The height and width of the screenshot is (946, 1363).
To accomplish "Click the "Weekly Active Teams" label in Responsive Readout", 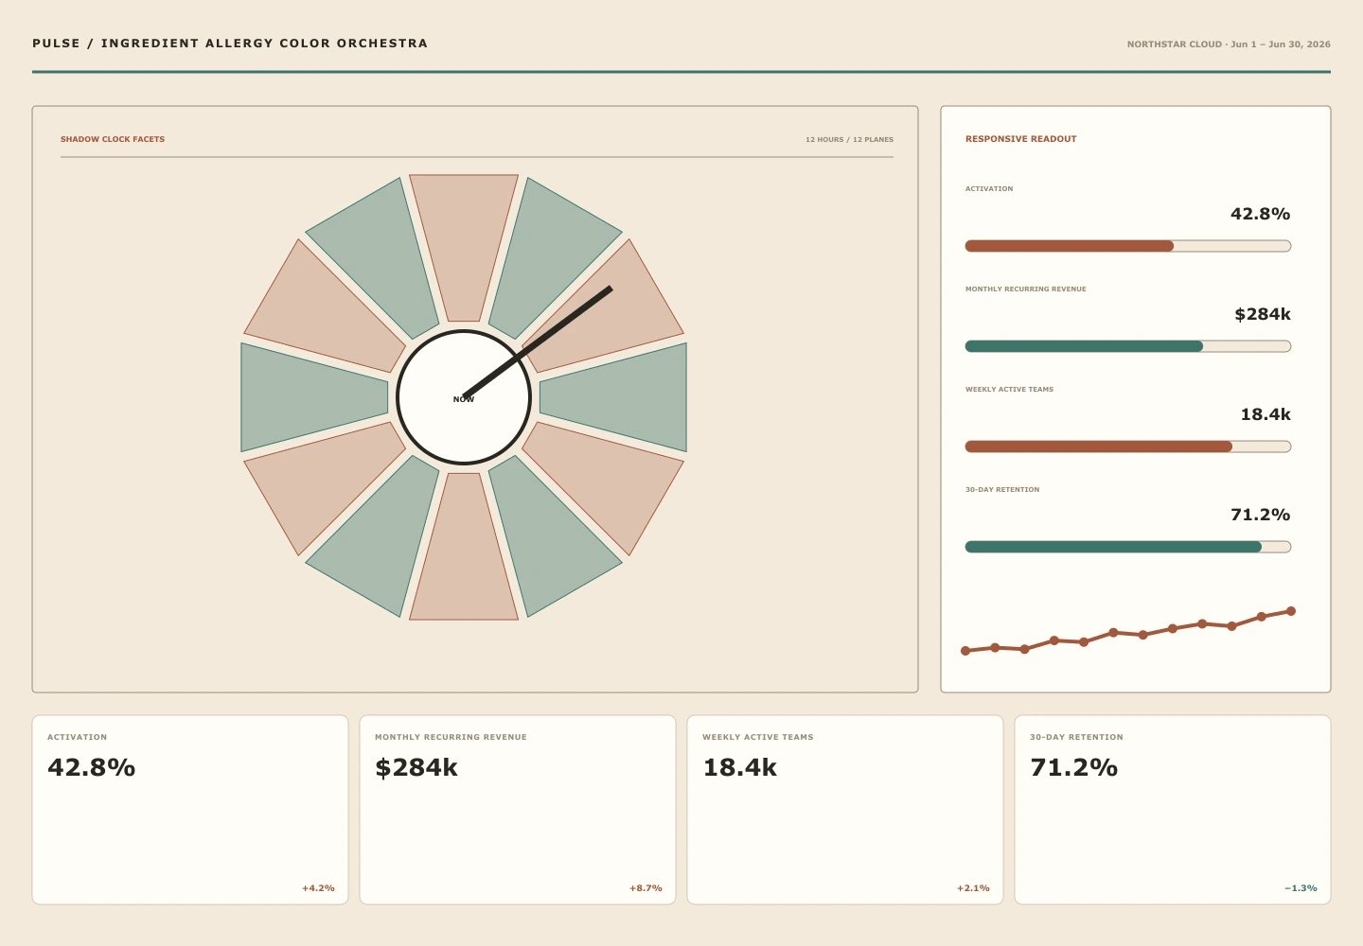I will (x=1009, y=390).
